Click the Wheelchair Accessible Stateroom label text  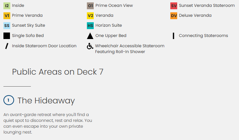(x=129, y=46)
